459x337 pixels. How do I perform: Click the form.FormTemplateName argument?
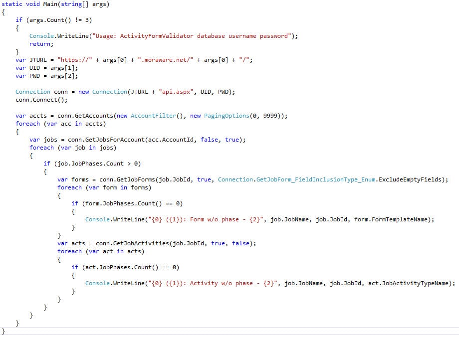tap(391, 219)
